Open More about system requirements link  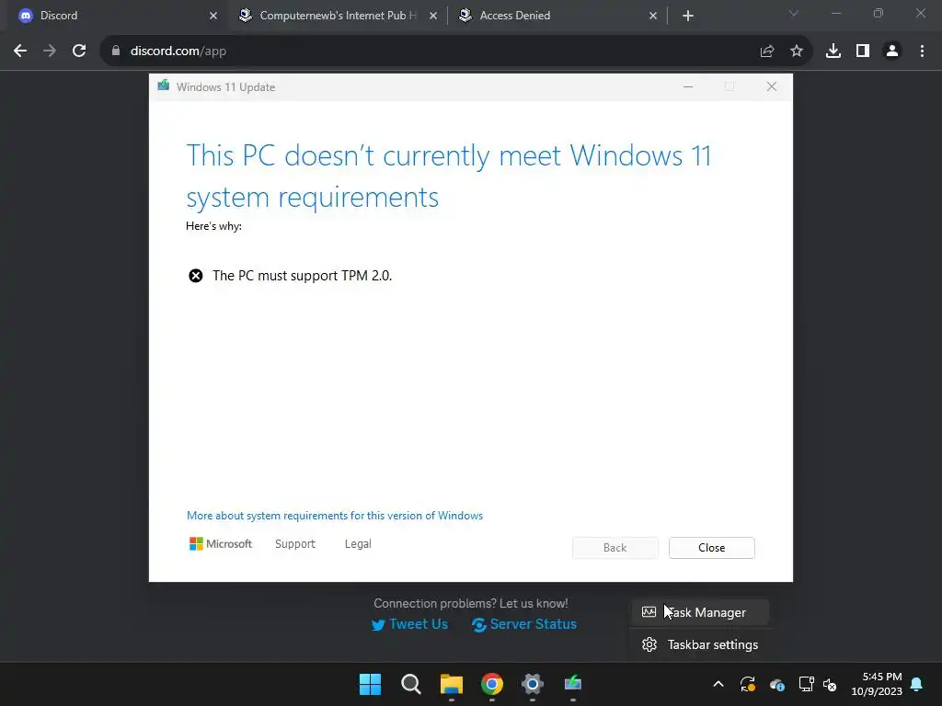coord(335,516)
